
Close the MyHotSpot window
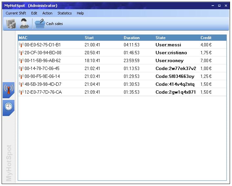[226, 6]
